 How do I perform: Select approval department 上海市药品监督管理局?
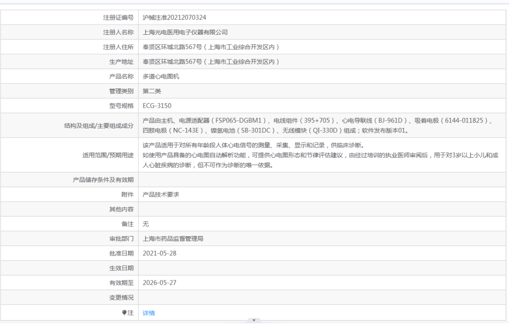pos(173,239)
